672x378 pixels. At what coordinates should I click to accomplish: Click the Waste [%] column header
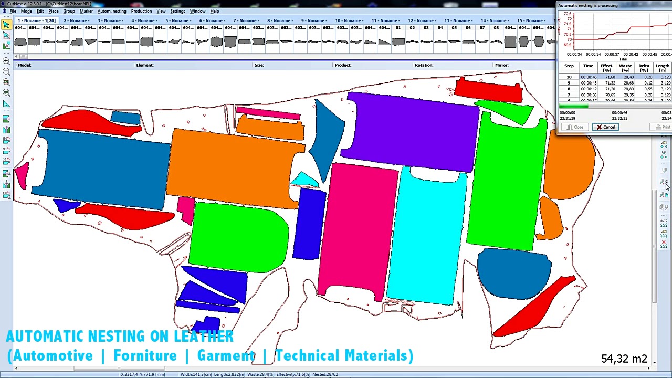[625, 68]
